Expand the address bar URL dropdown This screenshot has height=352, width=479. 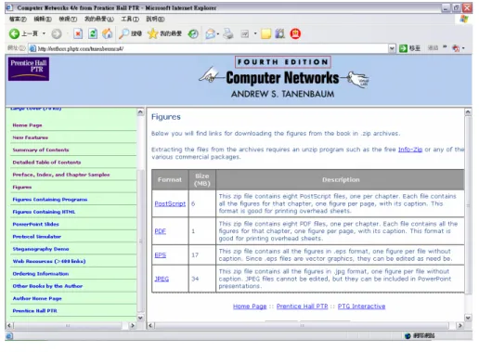click(x=392, y=48)
